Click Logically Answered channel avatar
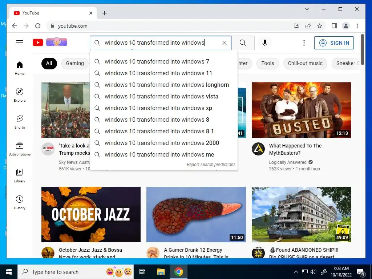The height and width of the screenshot is (279, 372). 258,149
